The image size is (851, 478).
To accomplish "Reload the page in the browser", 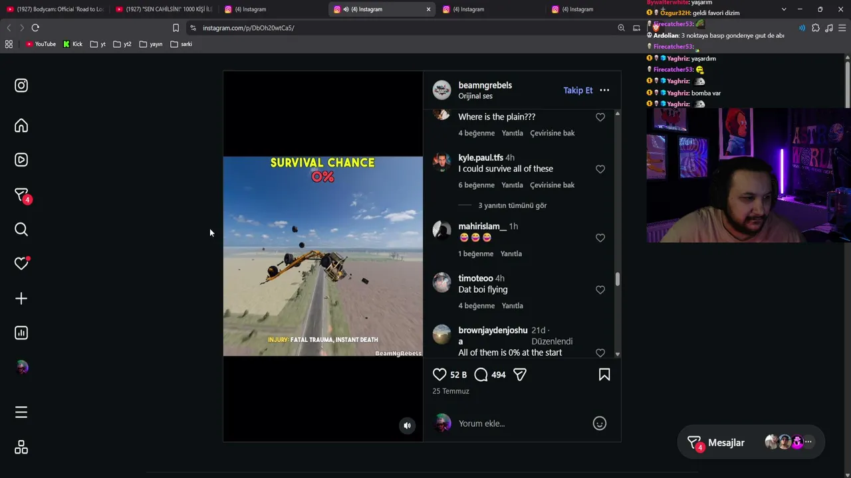I will (x=35, y=28).
